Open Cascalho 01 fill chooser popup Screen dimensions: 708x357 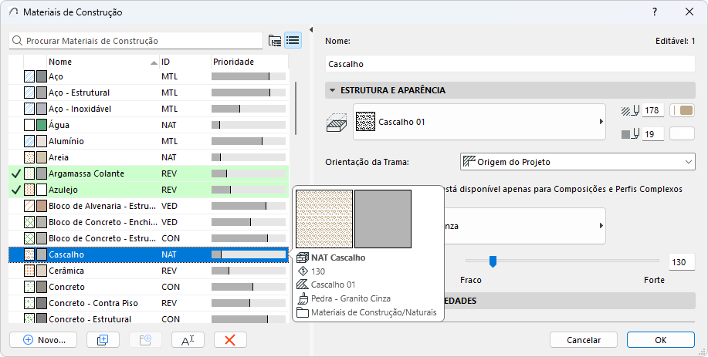pos(479,122)
